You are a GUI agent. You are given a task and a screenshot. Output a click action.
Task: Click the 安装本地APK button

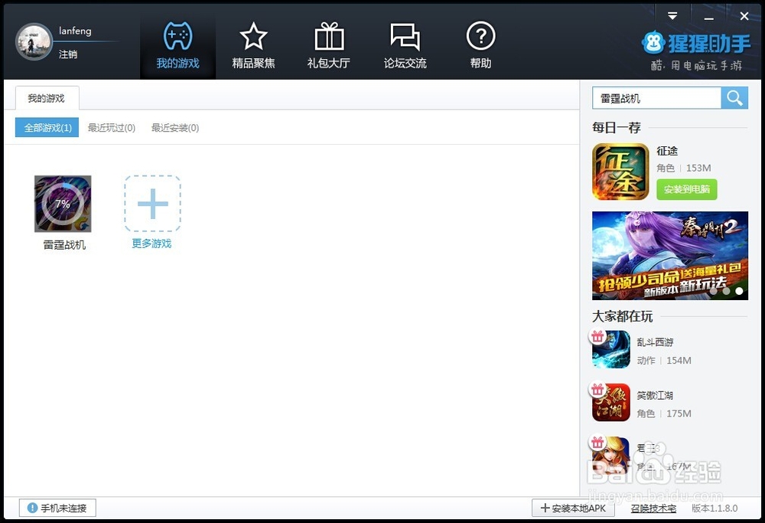(573, 508)
